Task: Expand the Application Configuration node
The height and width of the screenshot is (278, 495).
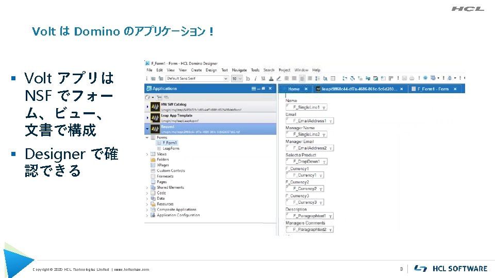Action: [147, 215]
